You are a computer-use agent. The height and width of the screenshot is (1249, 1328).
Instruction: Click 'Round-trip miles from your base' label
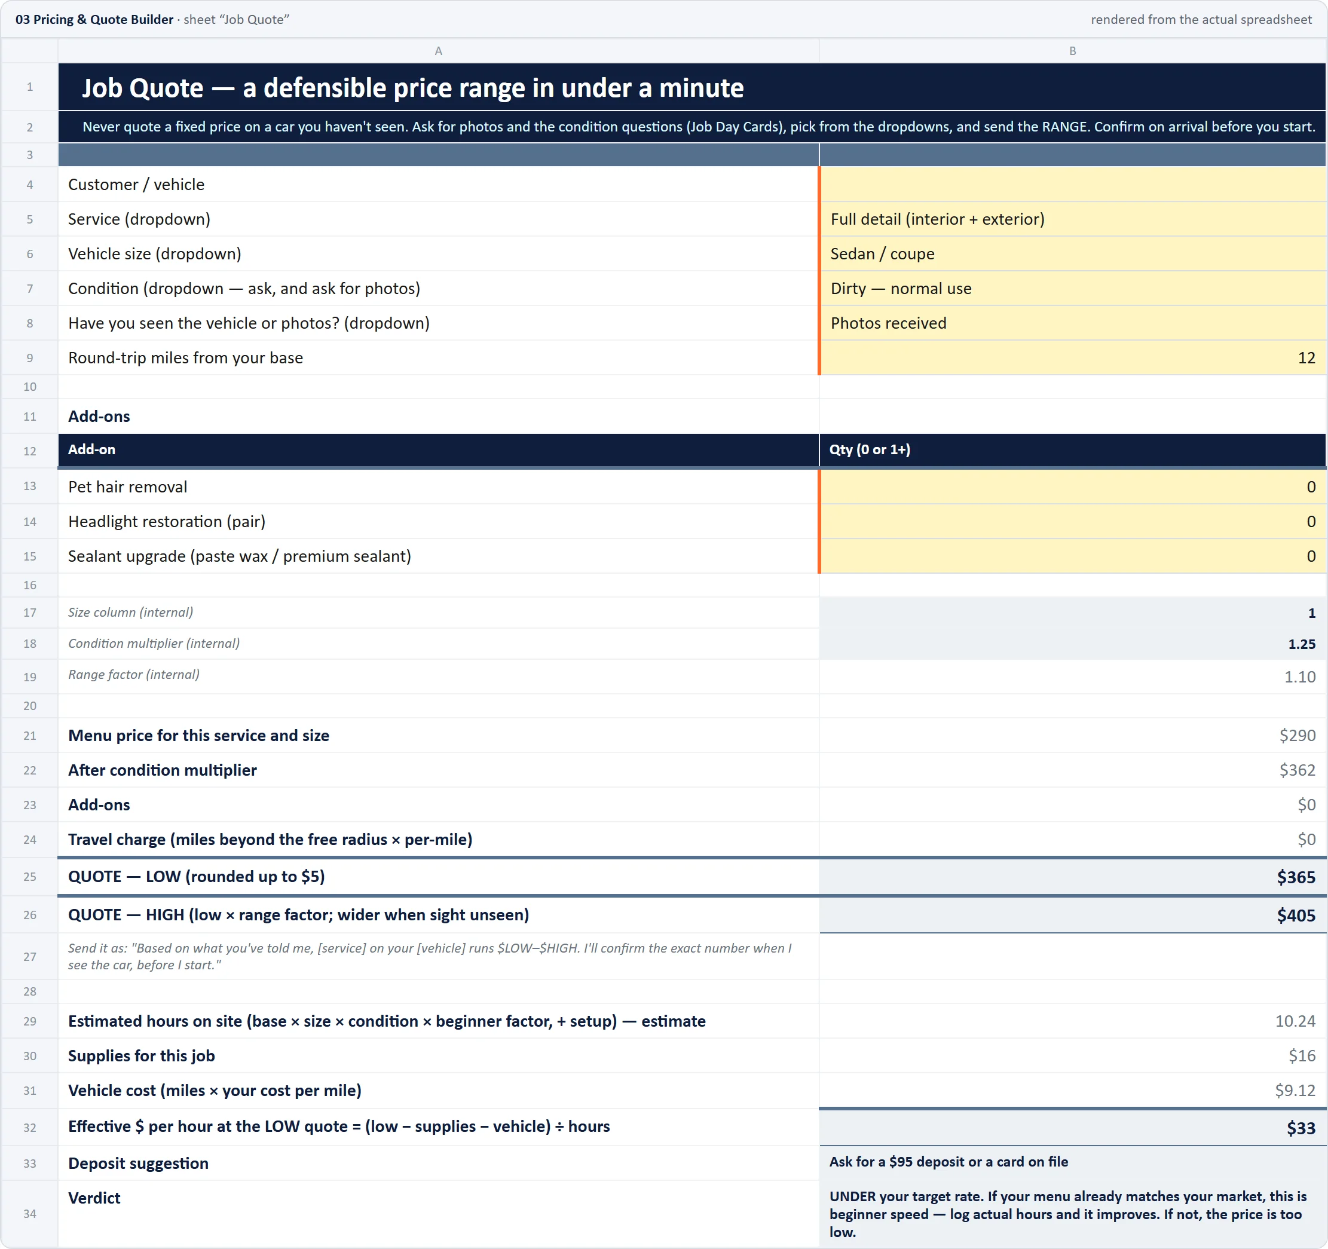186,358
